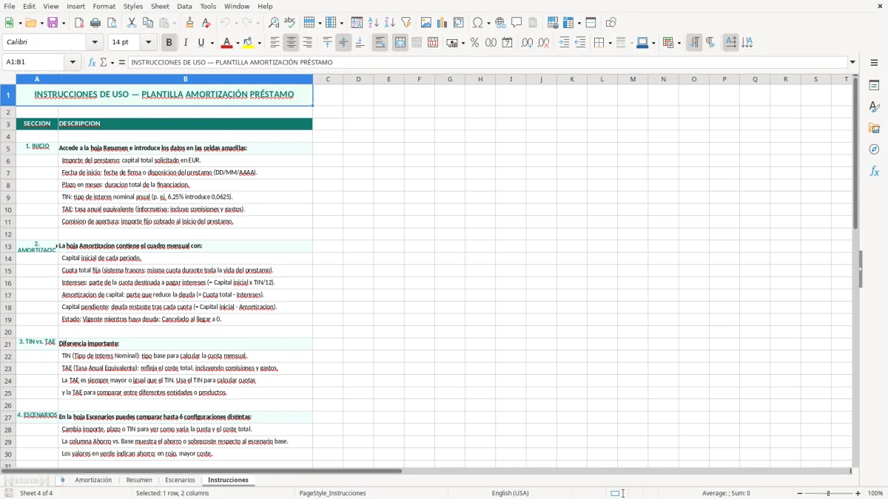
Task: Click the Format as Date icon
Action: (x=508, y=43)
